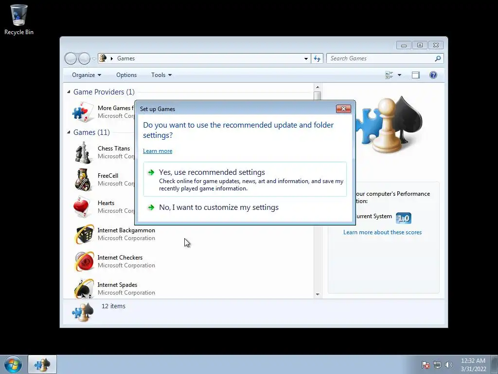Image resolution: width=498 pixels, height=374 pixels.
Task: Click the Change your view icon
Action: pos(389,75)
